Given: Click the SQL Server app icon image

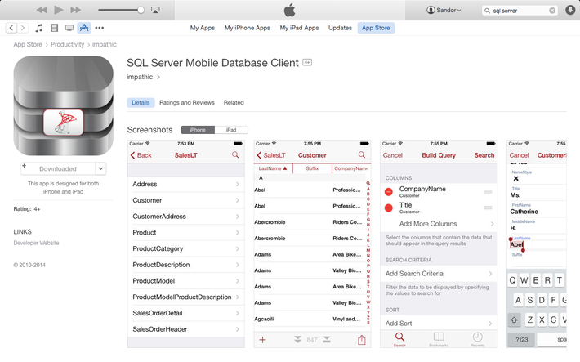Looking at the screenshot, I should coord(63,106).
